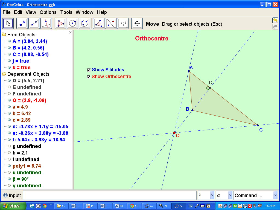Select the Move tool
This screenshot has width=280, height=210.
(x=8, y=23)
